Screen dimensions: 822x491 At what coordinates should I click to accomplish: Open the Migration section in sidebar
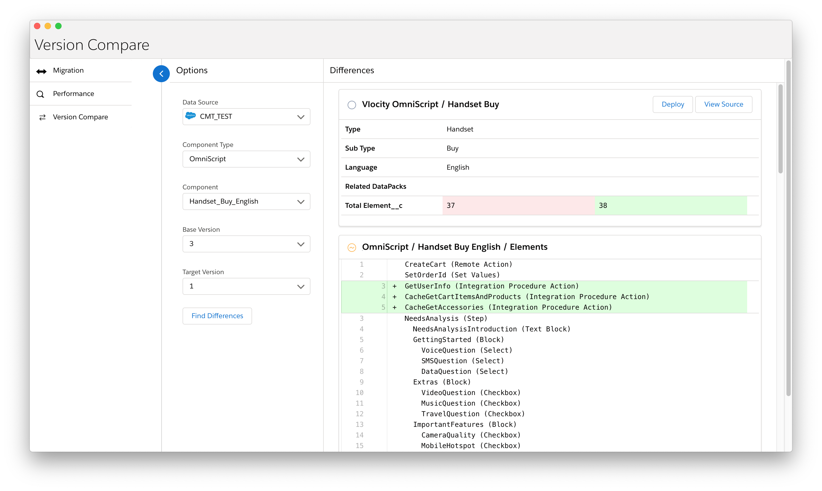pyautogui.click(x=68, y=71)
